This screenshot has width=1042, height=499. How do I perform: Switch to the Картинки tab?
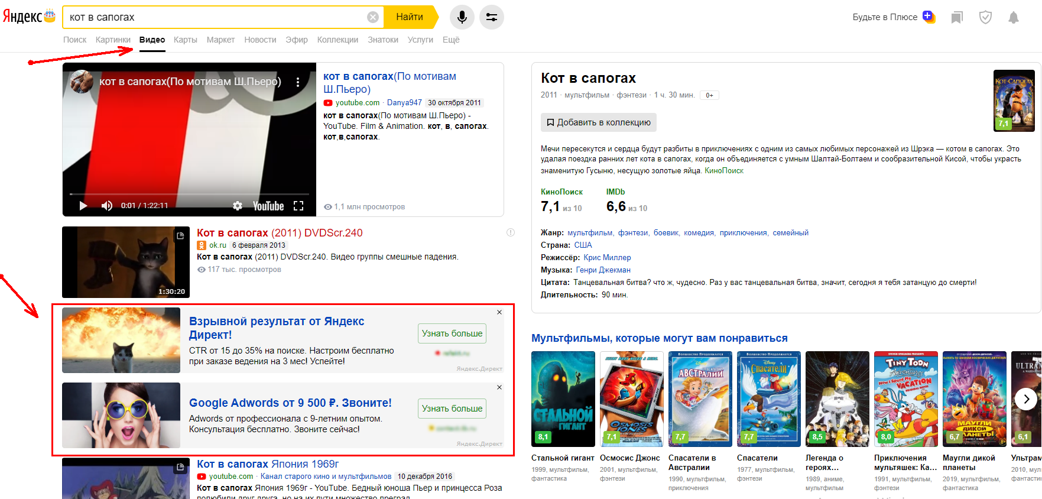coord(113,40)
